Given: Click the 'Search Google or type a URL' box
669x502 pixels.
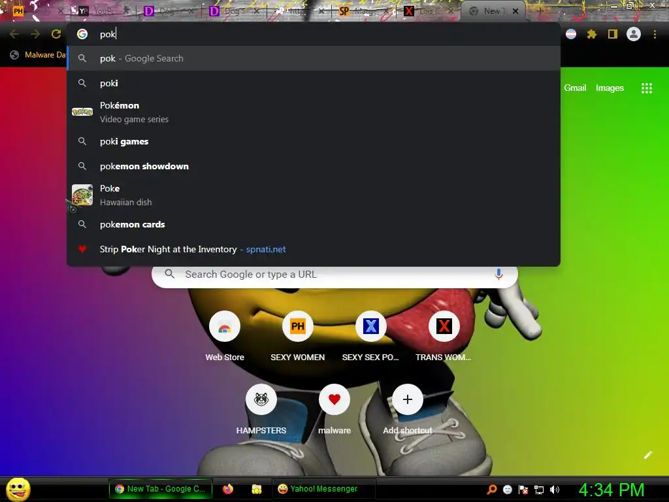Looking at the screenshot, I should pyautogui.click(x=334, y=274).
